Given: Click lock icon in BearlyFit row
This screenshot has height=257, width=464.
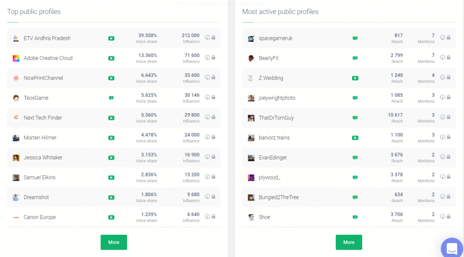Looking at the screenshot, I should (x=449, y=57).
